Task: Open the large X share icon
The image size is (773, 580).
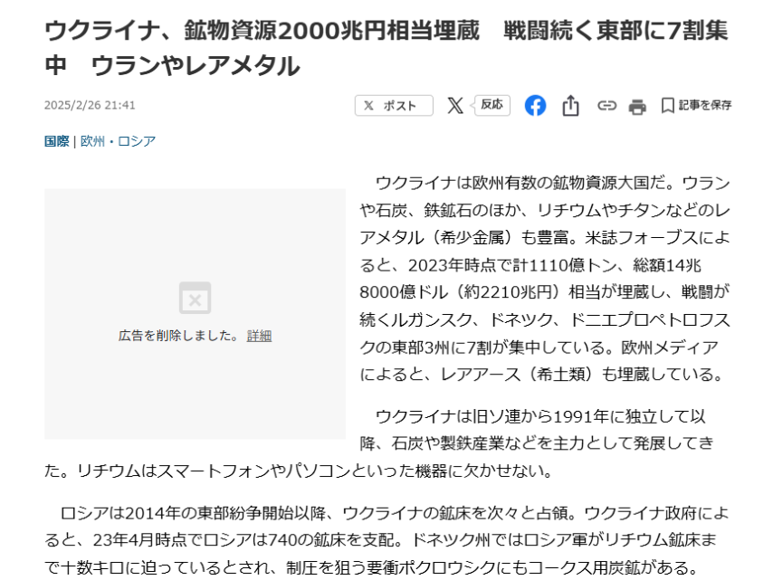Action: [455, 106]
